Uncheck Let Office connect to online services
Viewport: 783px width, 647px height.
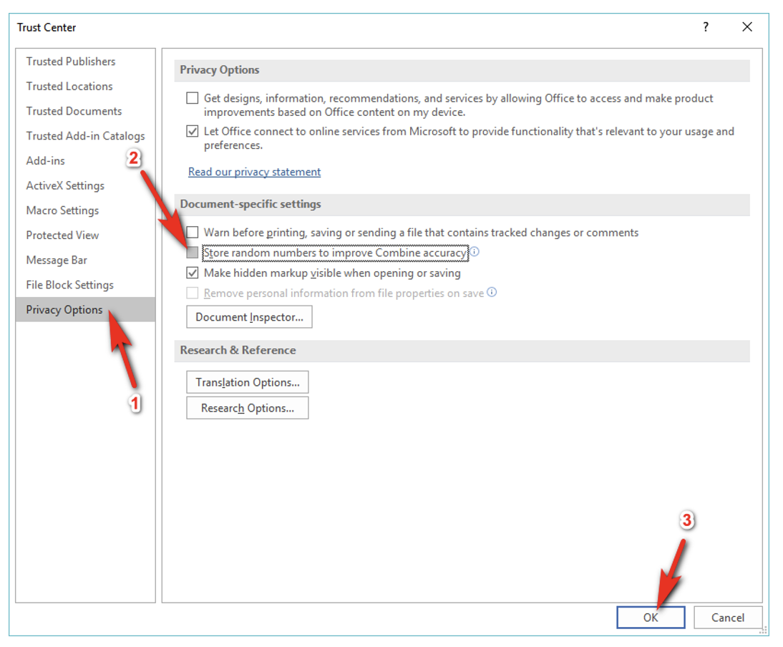click(x=192, y=132)
